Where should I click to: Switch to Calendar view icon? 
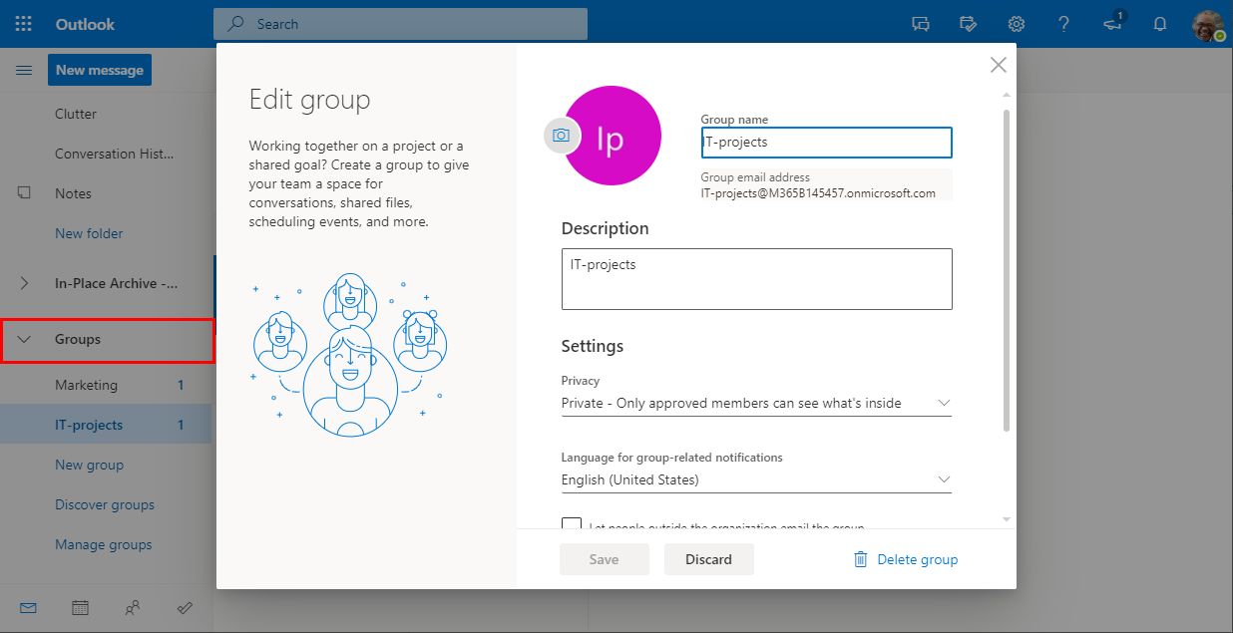(81, 607)
